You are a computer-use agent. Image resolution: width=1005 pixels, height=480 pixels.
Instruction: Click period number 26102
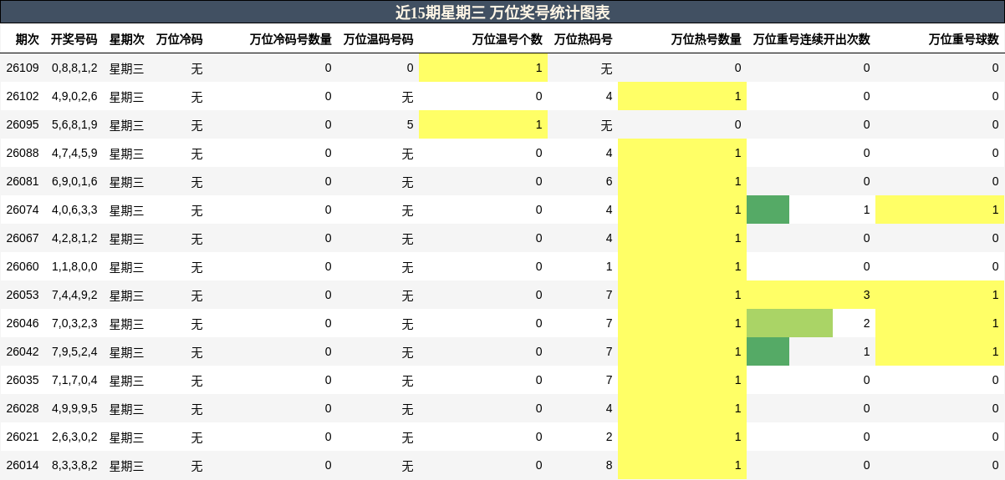[x=23, y=96]
